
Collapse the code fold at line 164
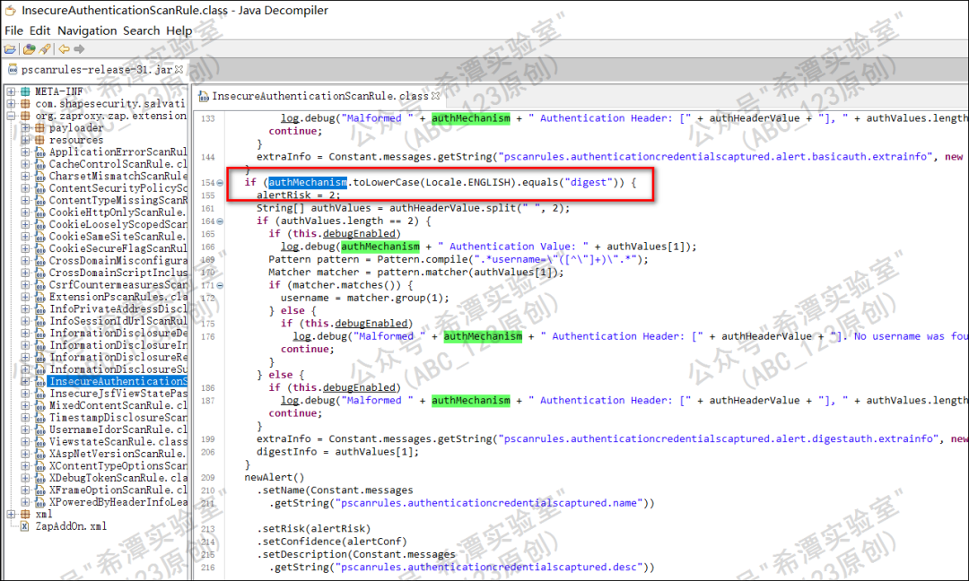pos(220,221)
